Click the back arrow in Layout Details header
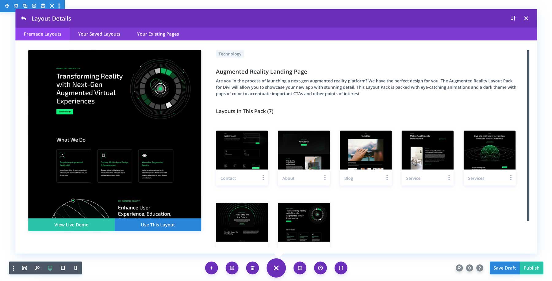This screenshot has height=281, width=552. tap(24, 18)
